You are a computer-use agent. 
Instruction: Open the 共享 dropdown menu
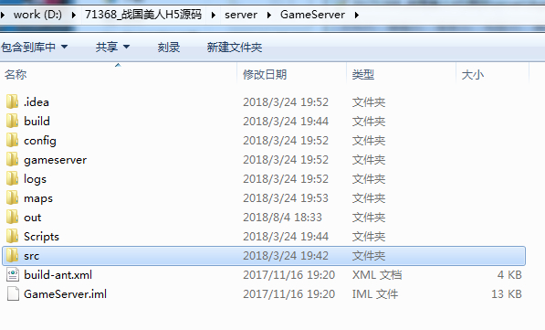[112, 47]
